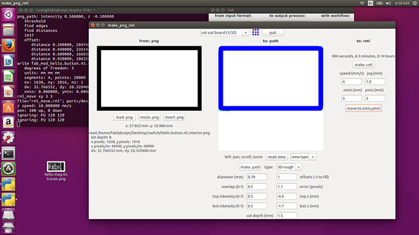Viewport: 419px width, 235px height.
Task: Switch to the Terminal dock icon
Action: 8,153
